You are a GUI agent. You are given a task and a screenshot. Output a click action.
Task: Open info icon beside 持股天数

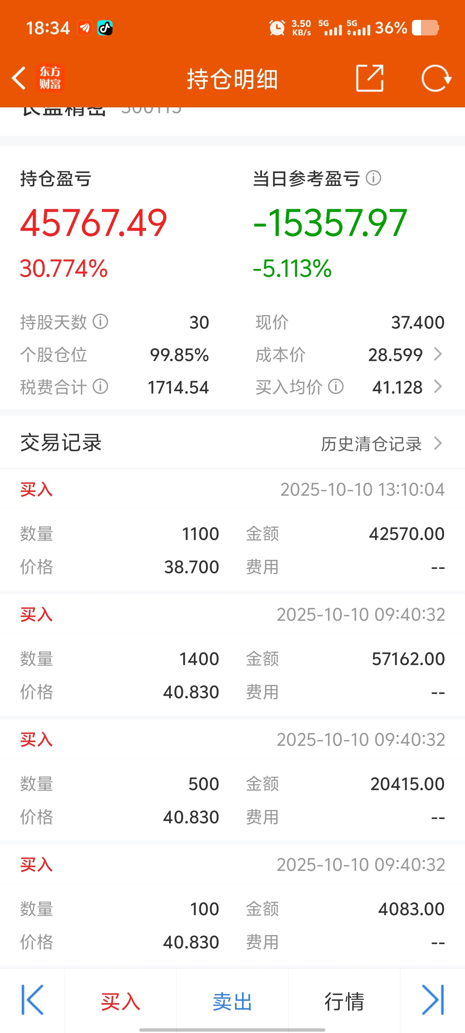click(100, 322)
